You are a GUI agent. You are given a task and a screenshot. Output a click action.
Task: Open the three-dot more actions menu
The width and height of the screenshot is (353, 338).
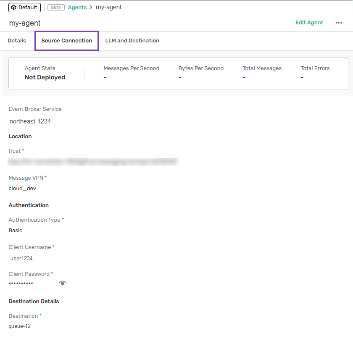tap(339, 23)
